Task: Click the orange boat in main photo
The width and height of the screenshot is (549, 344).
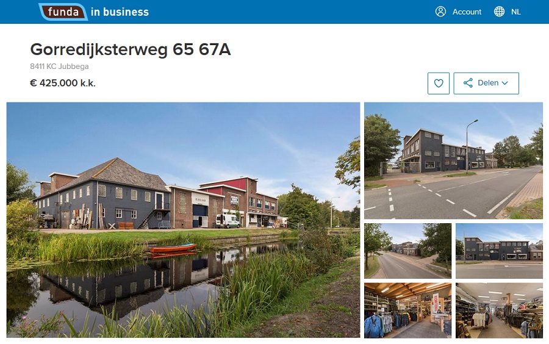Action: coord(172,248)
